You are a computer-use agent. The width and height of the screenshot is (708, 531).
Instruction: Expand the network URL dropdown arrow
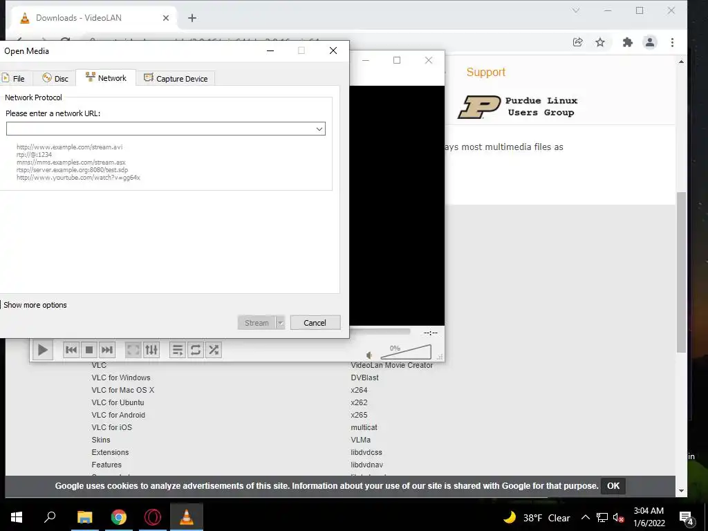click(x=319, y=129)
